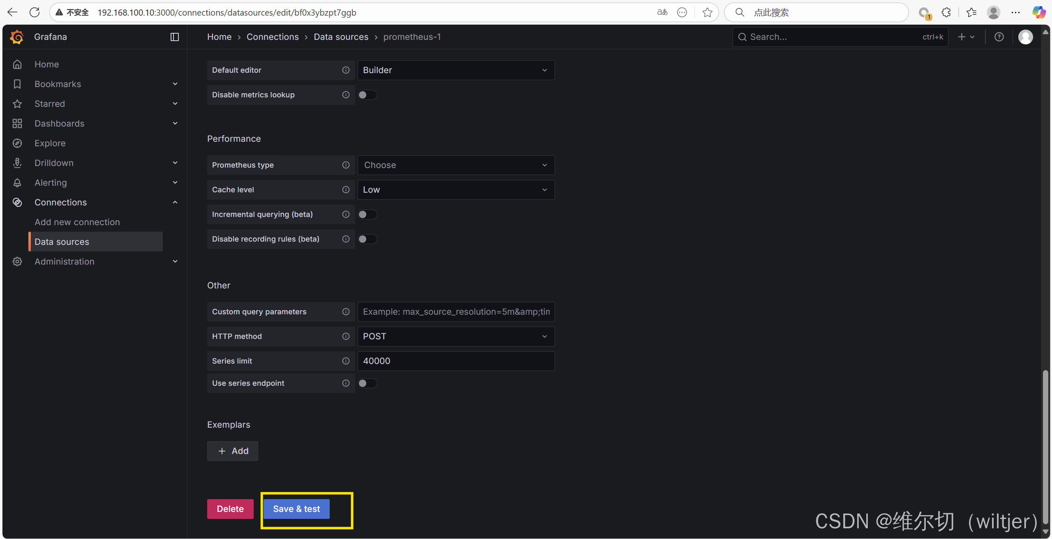Click info icon next to Prometheus type
This screenshot has width=1052, height=539.
pyautogui.click(x=346, y=165)
